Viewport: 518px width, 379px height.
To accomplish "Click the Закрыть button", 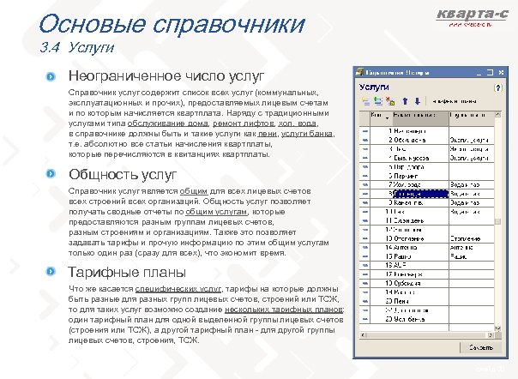I will pos(481,347).
